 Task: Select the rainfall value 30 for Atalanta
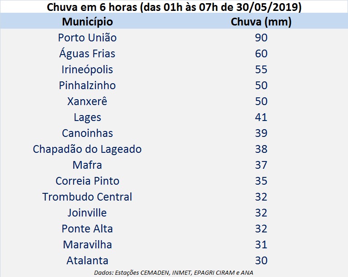point(261,261)
